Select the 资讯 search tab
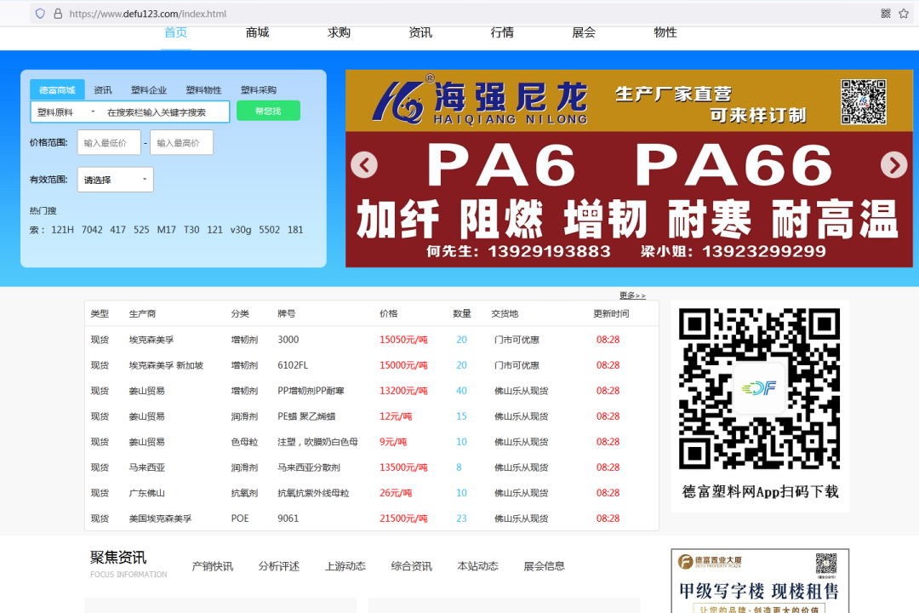 [x=103, y=89]
